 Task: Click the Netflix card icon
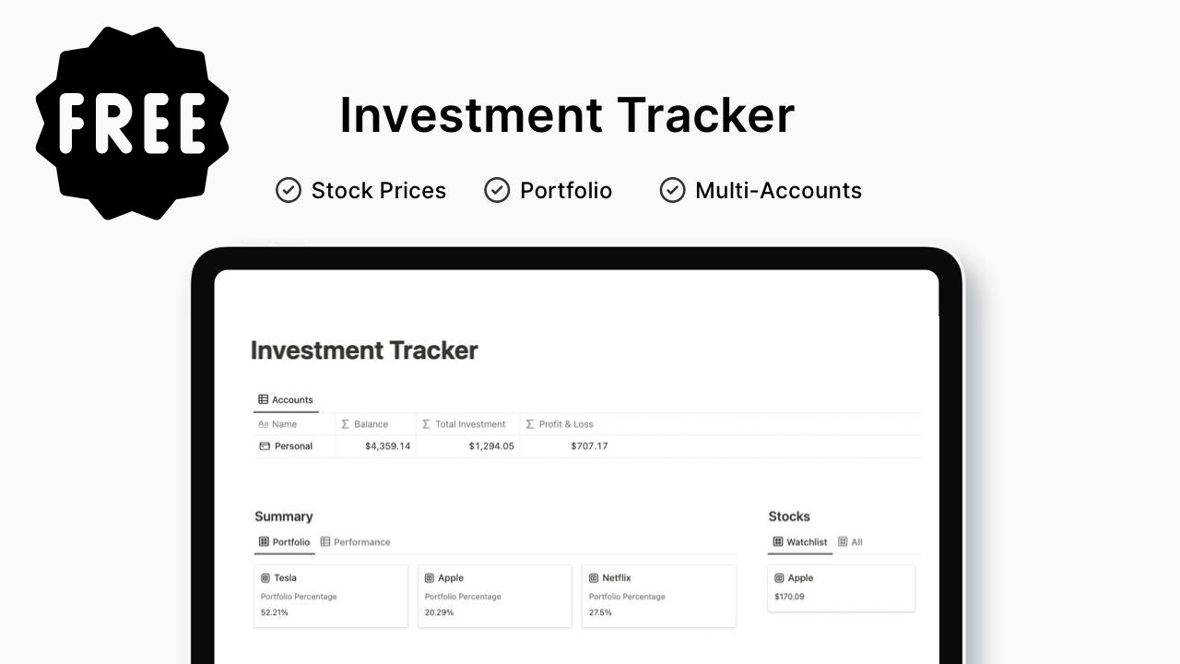[594, 578]
